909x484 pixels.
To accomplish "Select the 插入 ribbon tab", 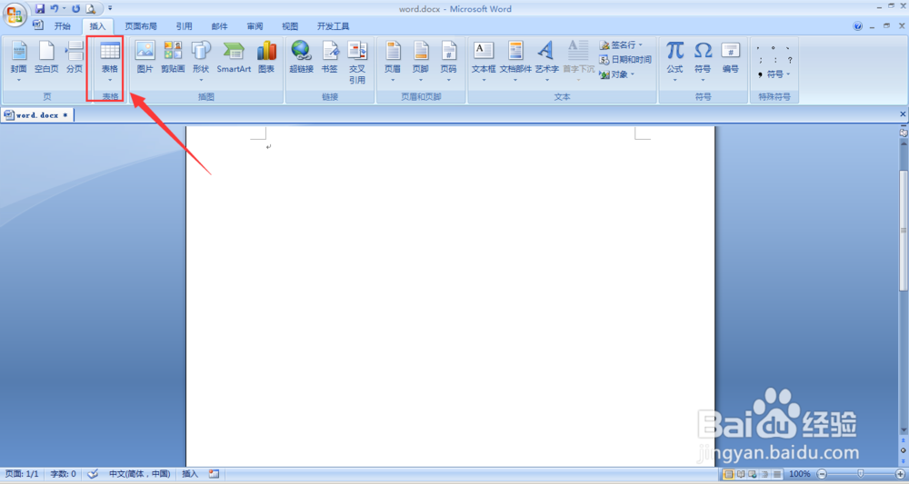I will pyautogui.click(x=97, y=26).
